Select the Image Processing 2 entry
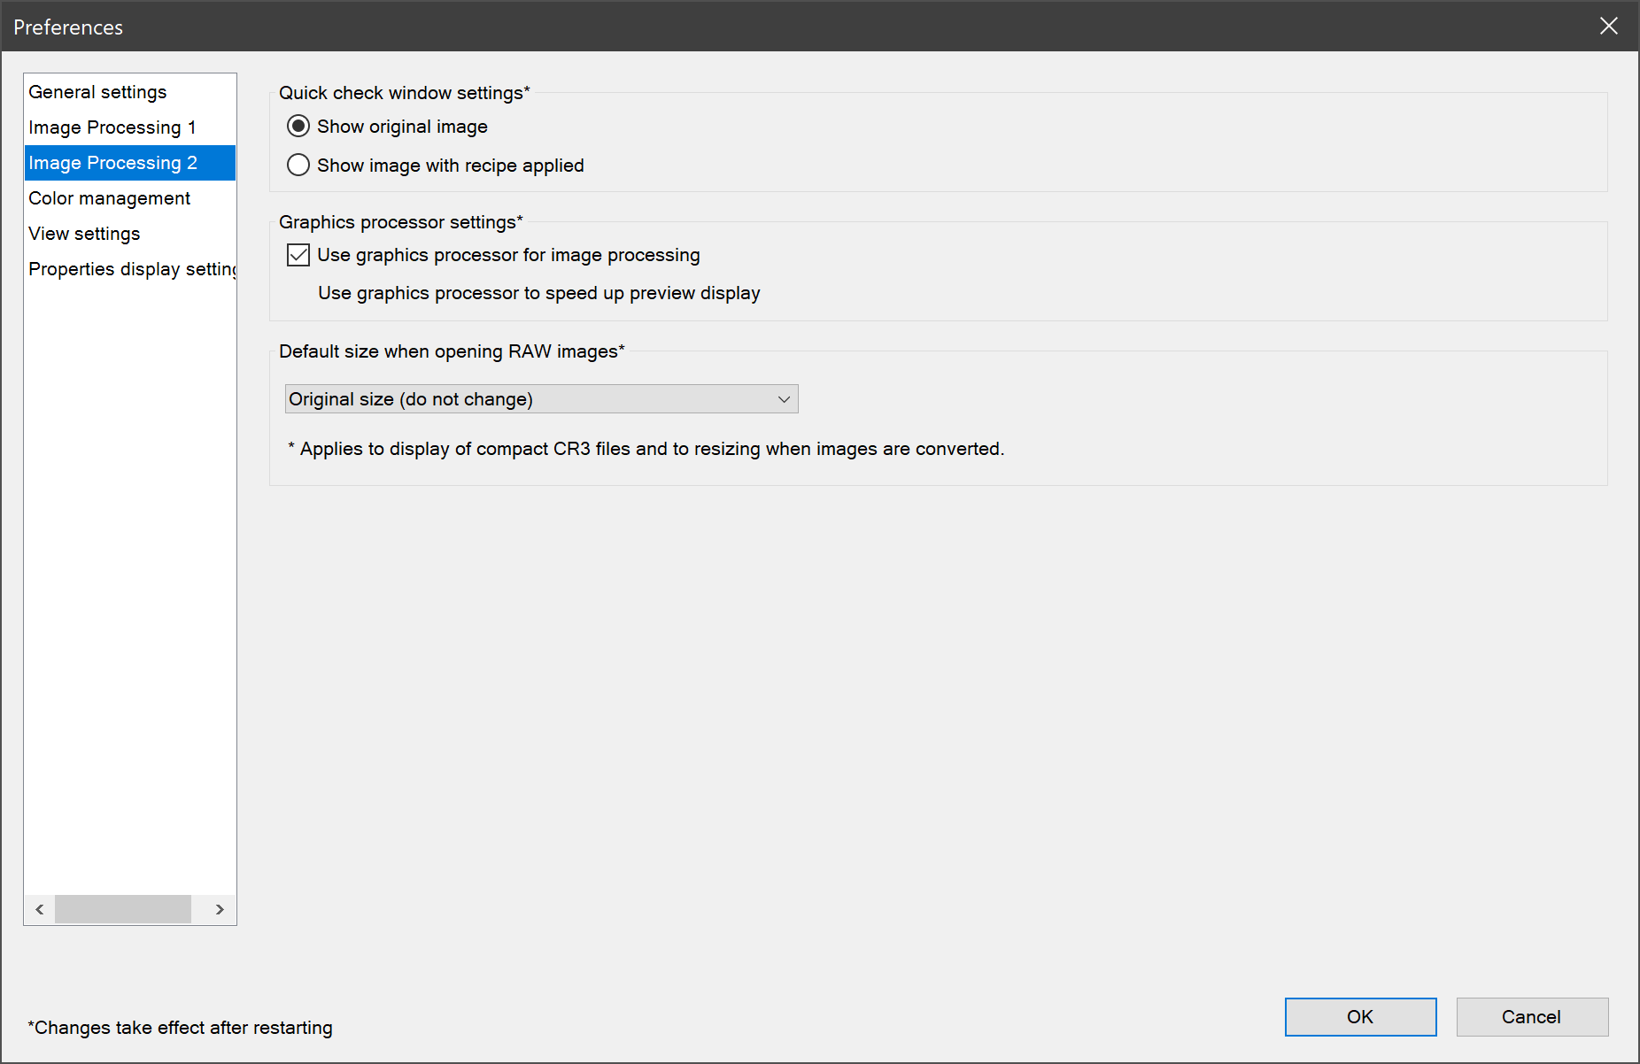The width and height of the screenshot is (1640, 1064). [112, 162]
